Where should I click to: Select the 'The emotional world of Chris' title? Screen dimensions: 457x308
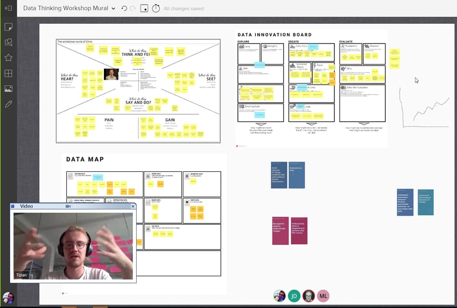(75, 41)
